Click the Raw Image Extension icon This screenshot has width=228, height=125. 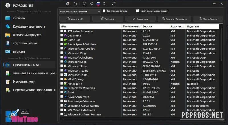pyautogui.click(x=65, y=101)
